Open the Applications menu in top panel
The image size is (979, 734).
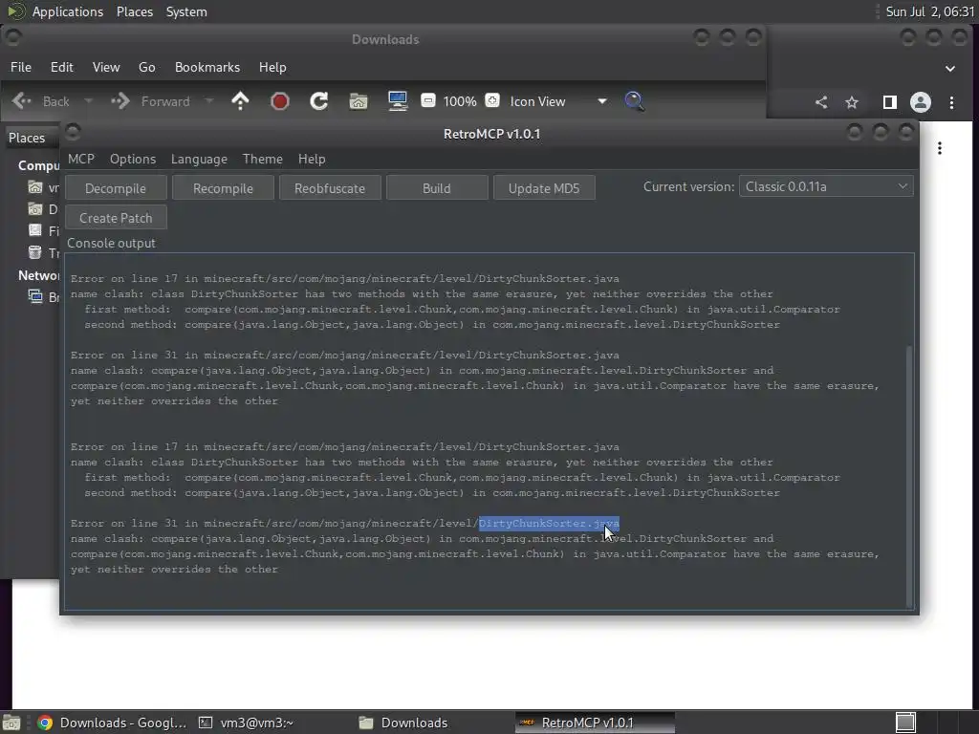click(68, 11)
